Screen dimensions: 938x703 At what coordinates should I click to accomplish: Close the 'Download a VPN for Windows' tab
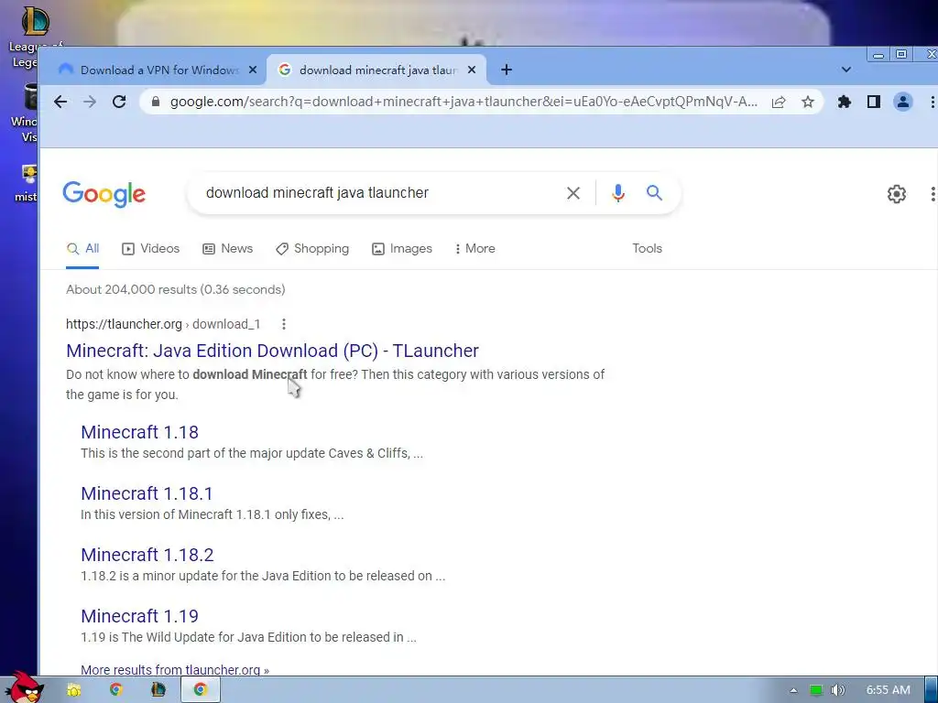pos(253,70)
